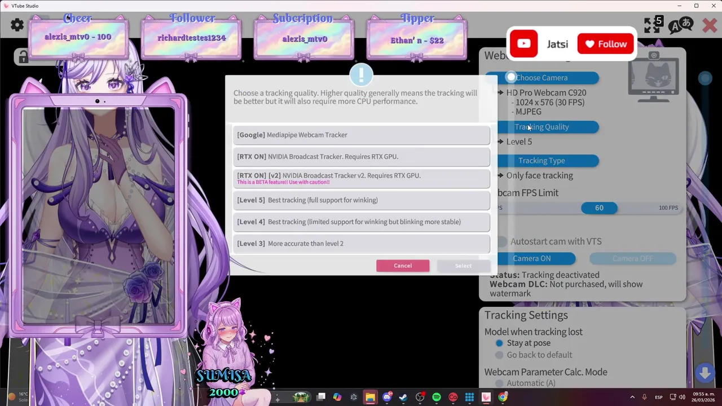
Task: Select the Go back to default radio button
Action: (x=499, y=355)
